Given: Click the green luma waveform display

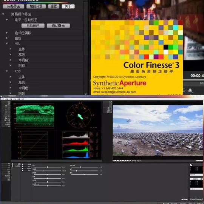Looking at the screenshot, I should (x=35, y=116).
